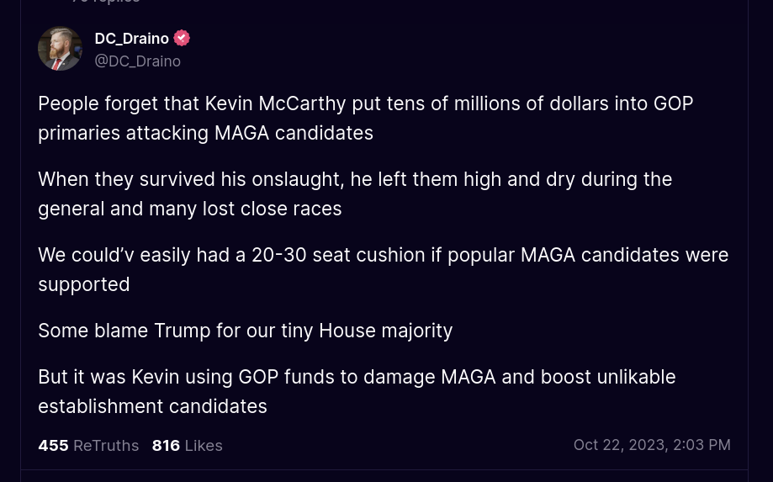Open the Oct 22, 2023 post date
This screenshot has height=482, width=773.
point(621,445)
